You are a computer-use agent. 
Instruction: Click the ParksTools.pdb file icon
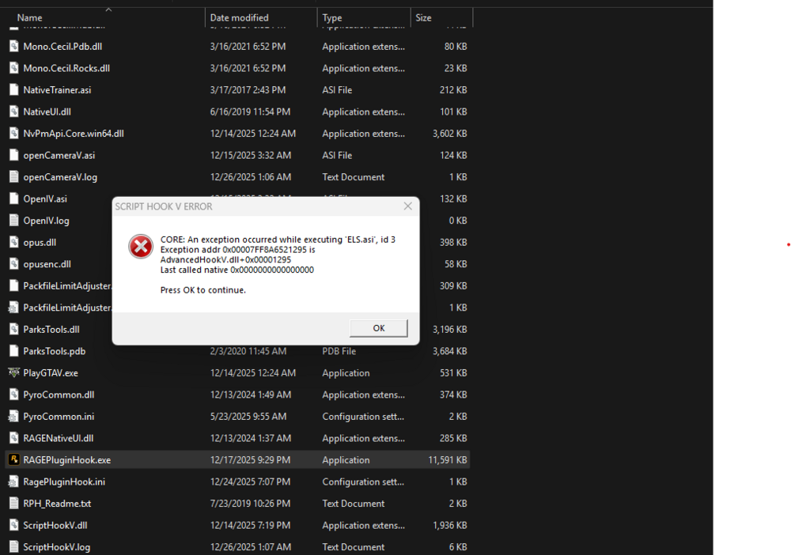13,350
